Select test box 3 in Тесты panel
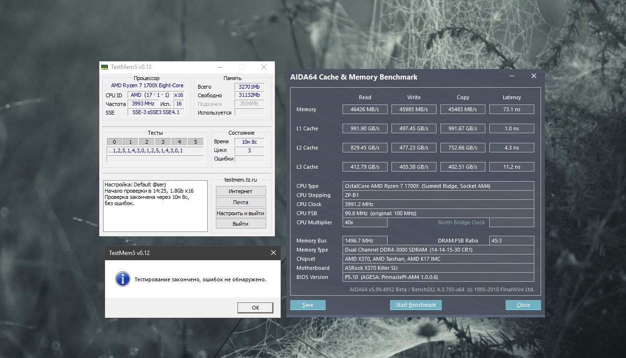Image resolution: width=626 pixels, height=358 pixels. coord(163,142)
